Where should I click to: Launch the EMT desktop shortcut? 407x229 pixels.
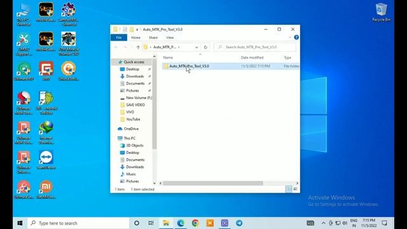pyautogui.click(x=46, y=71)
